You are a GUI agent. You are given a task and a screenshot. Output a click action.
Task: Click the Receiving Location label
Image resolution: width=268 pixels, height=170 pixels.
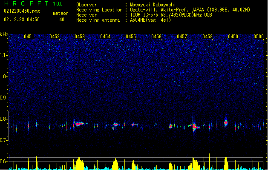pos(99,10)
